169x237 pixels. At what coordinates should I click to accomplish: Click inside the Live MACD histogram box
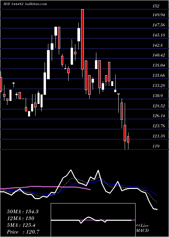93,220
